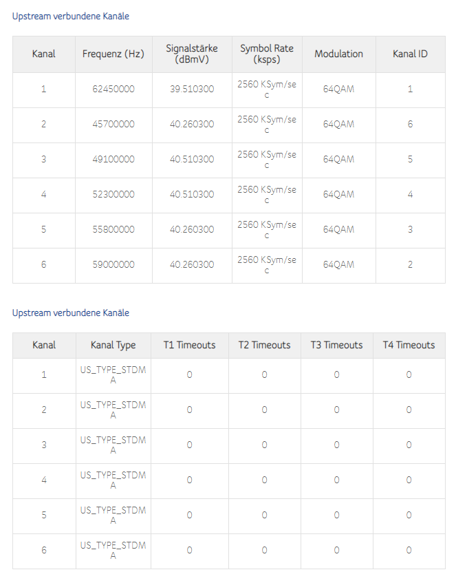This screenshot has height=572, width=456.
Task: Click the heading above the frequency table
Action: (x=71, y=16)
